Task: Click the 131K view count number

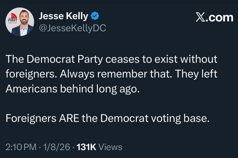Action: tap(87, 147)
